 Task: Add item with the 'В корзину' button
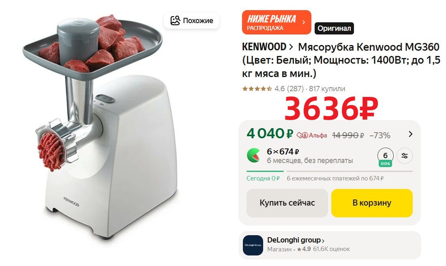click(372, 203)
